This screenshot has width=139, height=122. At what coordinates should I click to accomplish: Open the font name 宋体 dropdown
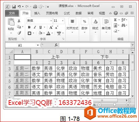click(x=51, y=21)
